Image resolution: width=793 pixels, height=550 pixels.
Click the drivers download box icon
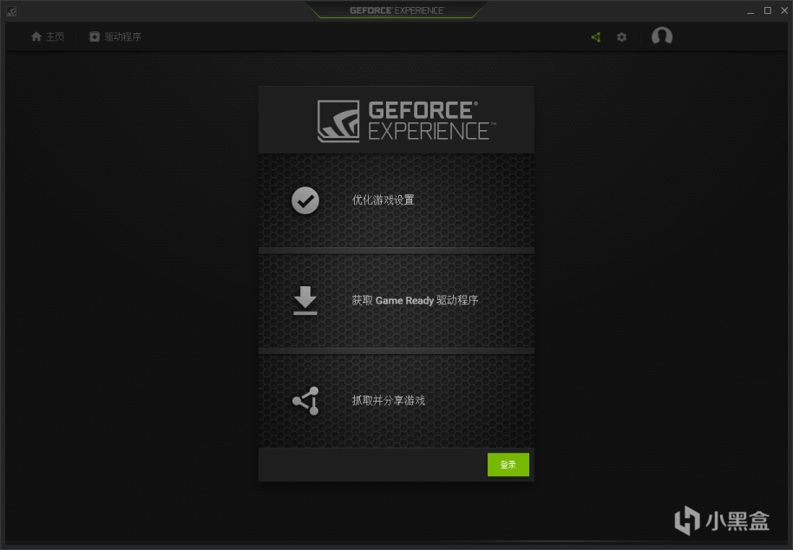(94, 36)
